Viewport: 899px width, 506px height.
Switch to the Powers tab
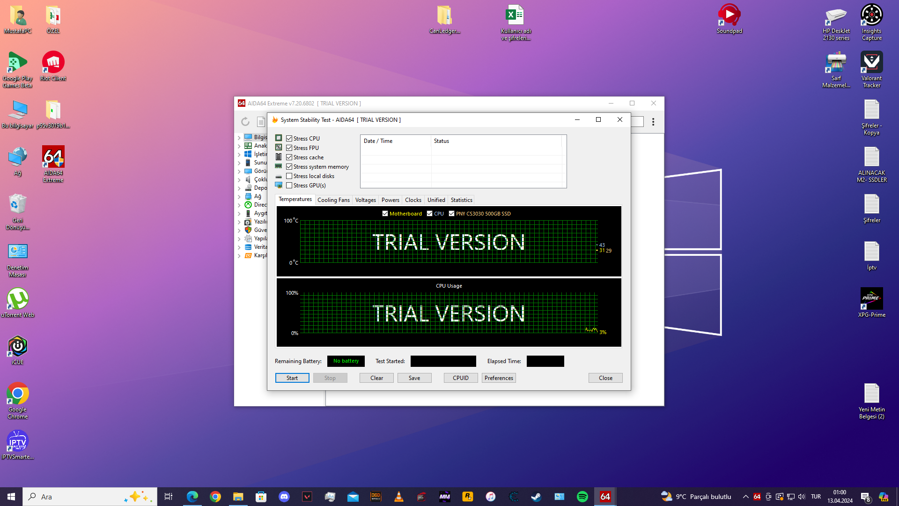[x=390, y=200]
